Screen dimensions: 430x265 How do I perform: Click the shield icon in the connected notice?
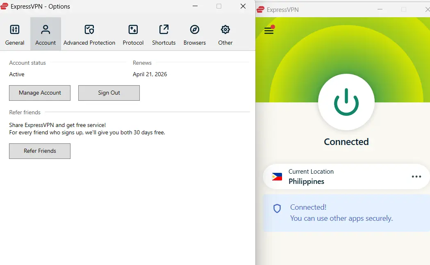point(277,208)
